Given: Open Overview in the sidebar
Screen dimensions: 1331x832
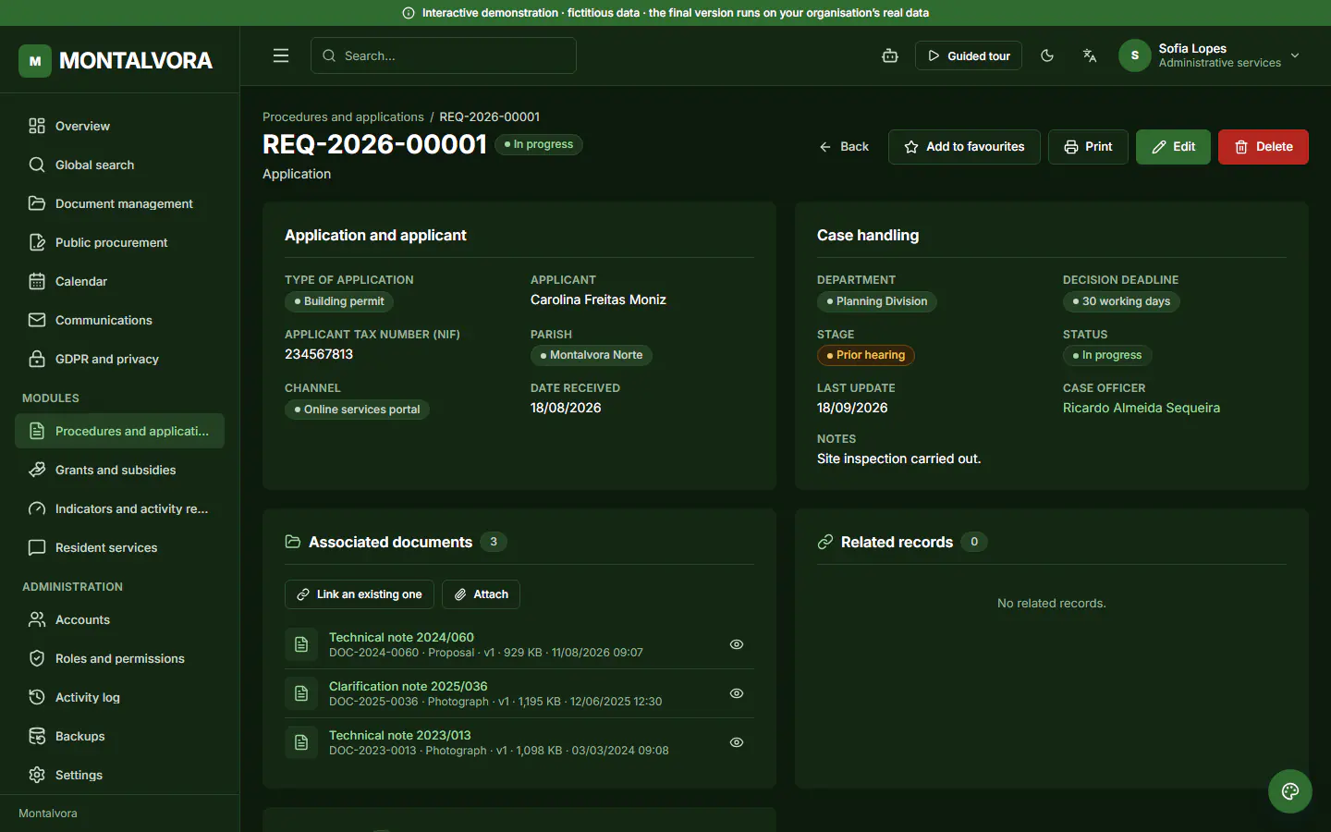Looking at the screenshot, I should pyautogui.click(x=119, y=126).
